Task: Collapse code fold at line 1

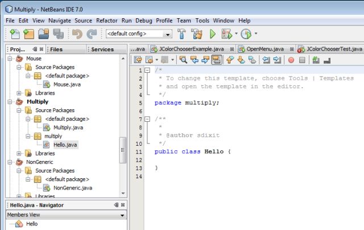Action: pyautogui.click(x=147, y=70)
